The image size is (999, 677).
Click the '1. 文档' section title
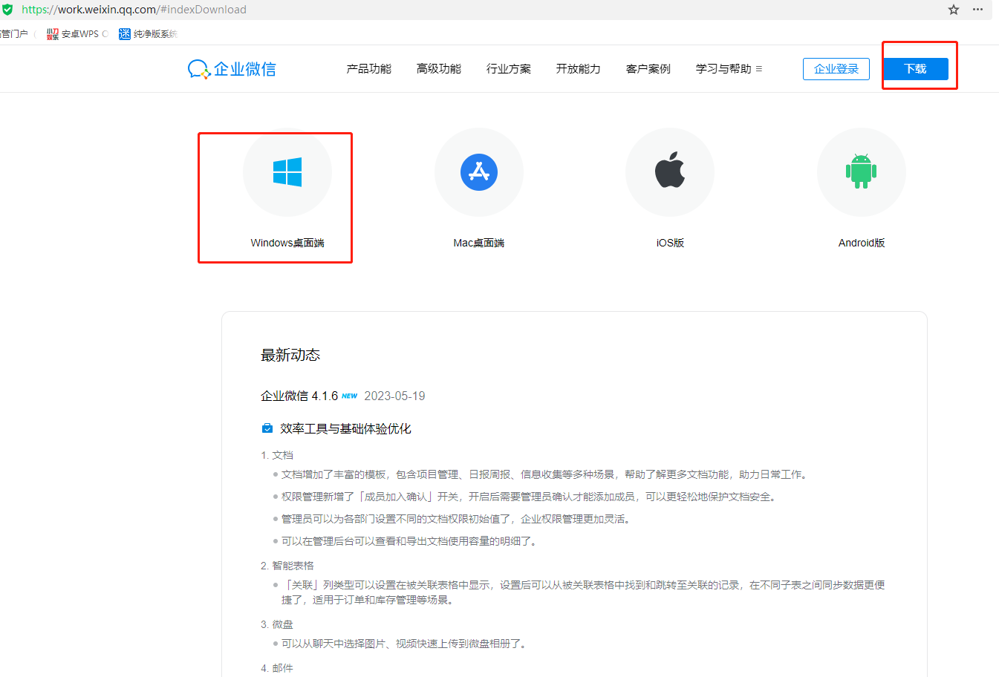tap(277, 455)
